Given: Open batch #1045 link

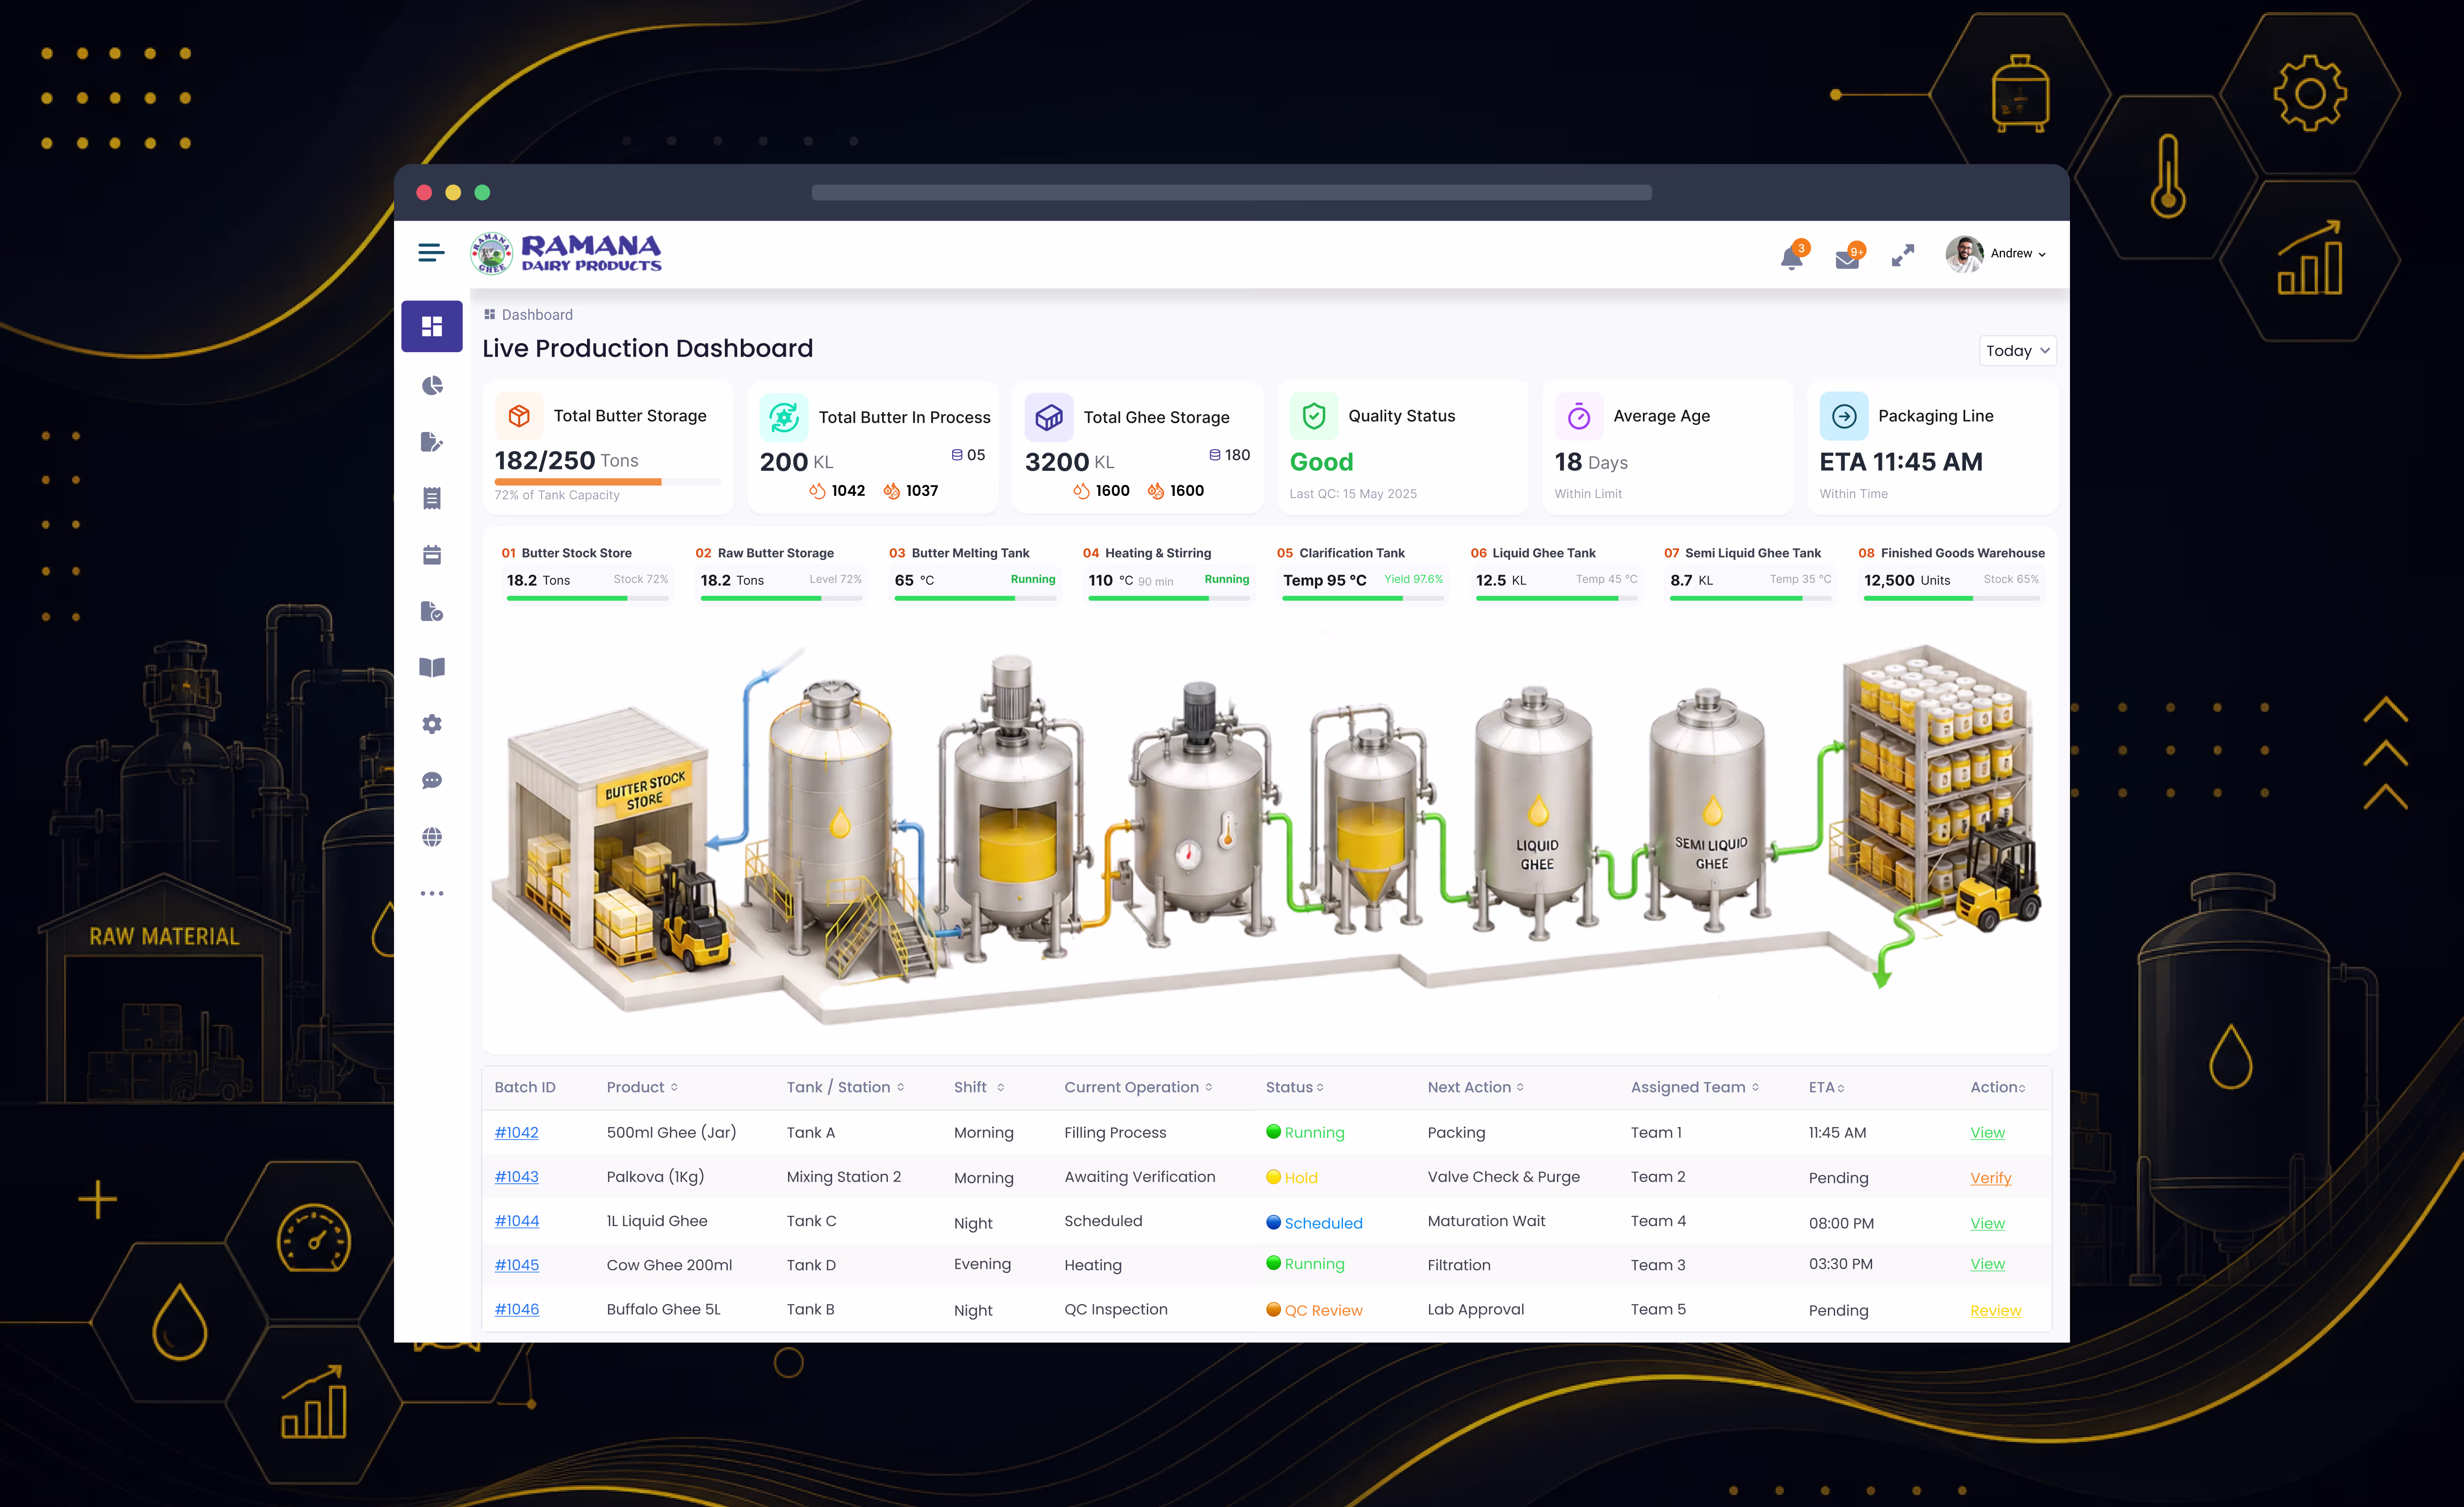Looking at the screenshot, I should [x=516, y=1265].
